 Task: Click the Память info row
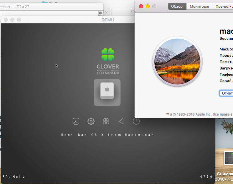point(226,62)
